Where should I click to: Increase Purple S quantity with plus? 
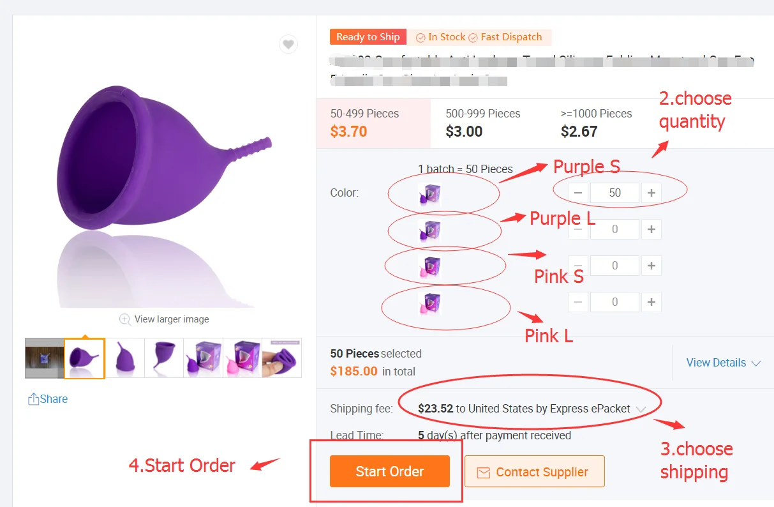[651, 193]
